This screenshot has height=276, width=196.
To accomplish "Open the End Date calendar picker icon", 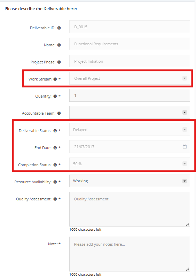I will (x=185, y=146).
